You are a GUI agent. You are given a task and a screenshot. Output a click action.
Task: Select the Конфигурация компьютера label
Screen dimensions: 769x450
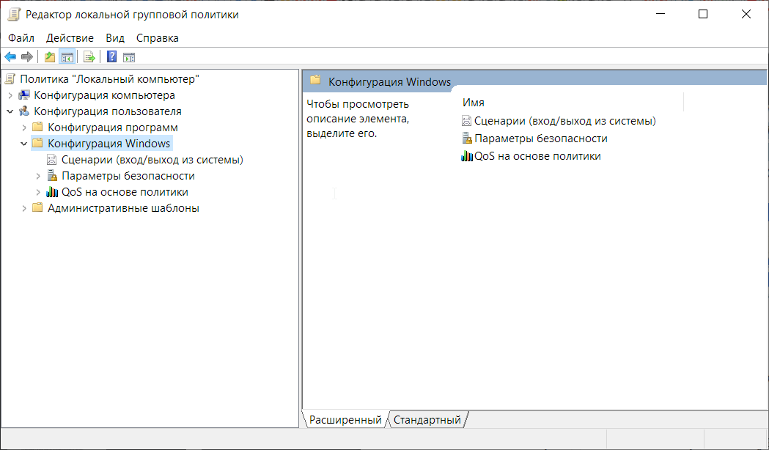click(104, 95)
